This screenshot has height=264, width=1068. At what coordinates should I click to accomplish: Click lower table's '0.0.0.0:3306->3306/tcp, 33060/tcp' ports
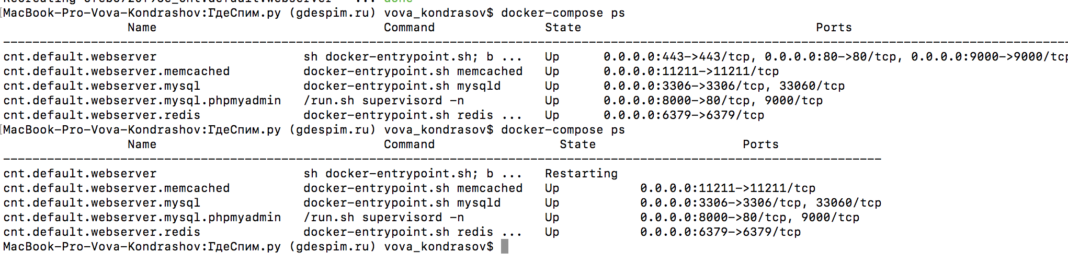760,202
